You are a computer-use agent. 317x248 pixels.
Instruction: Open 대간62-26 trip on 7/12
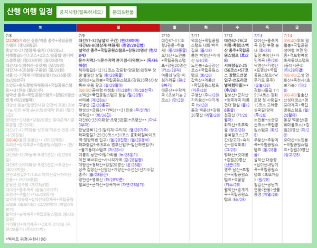pyautogui.click(x=237, y=50)
